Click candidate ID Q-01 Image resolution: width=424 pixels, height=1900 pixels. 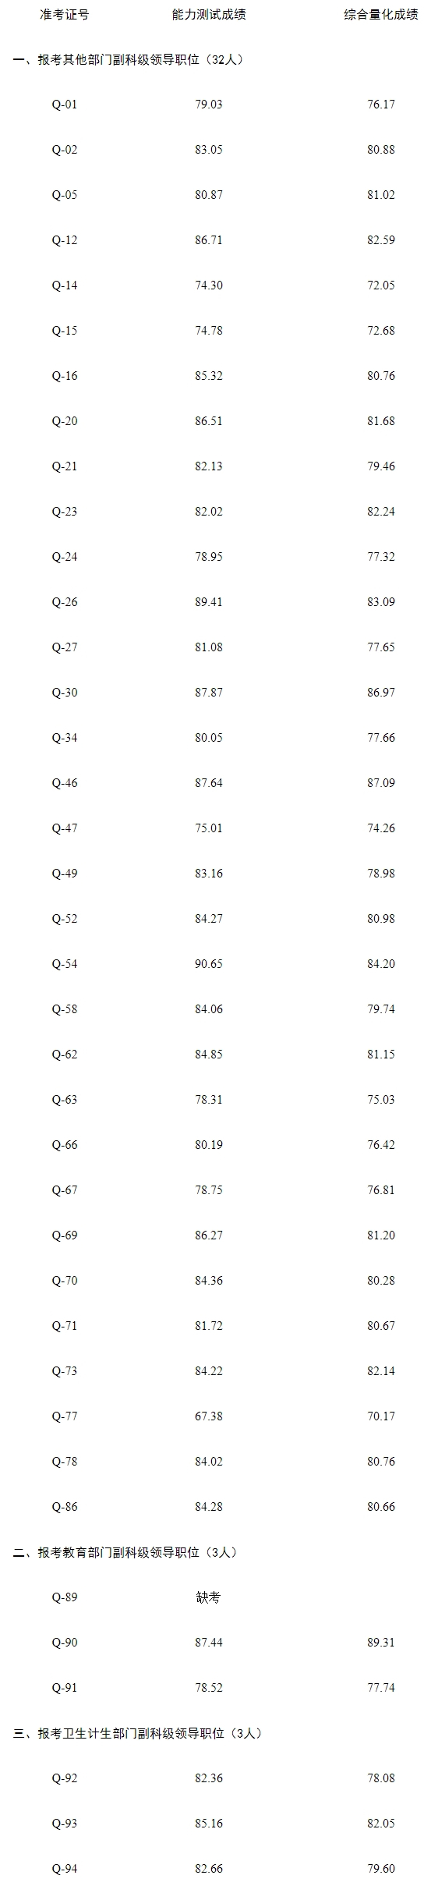tap(65, 105)
